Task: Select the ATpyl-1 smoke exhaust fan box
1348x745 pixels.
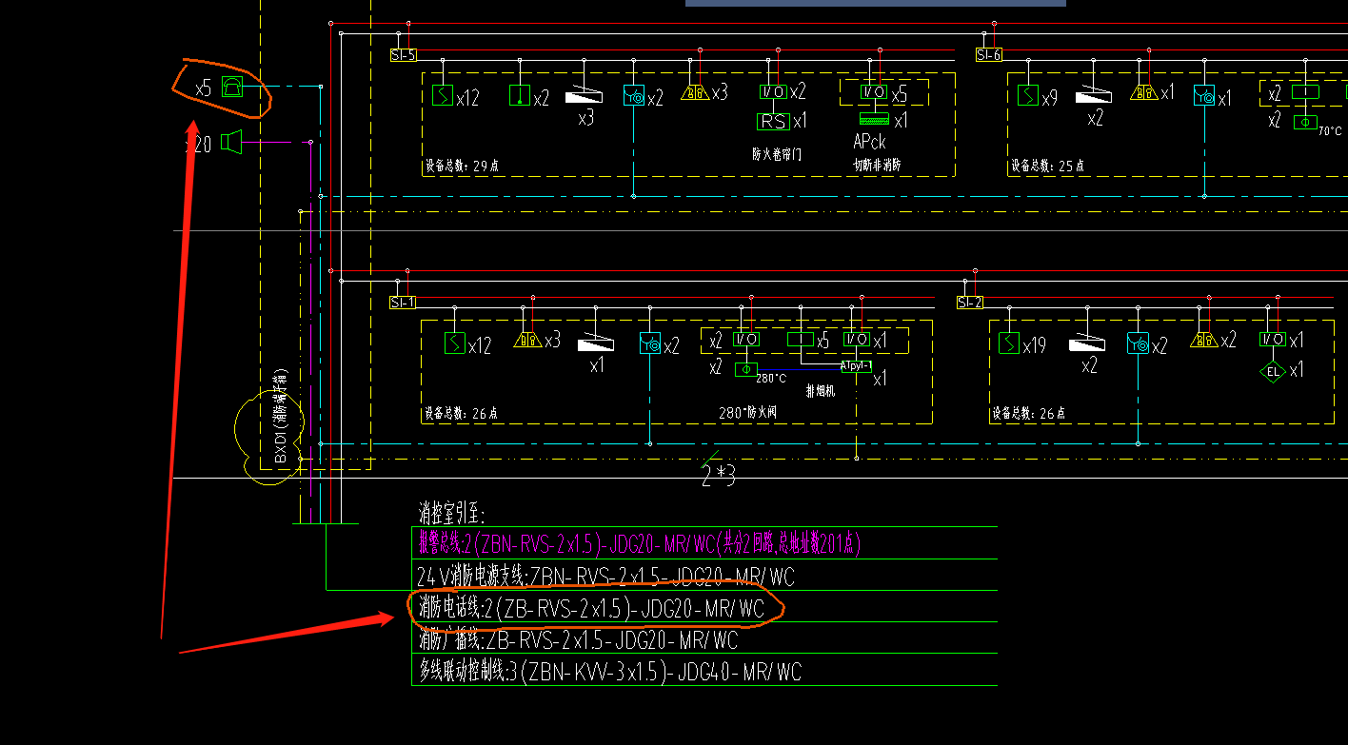Action: point(856,365)
